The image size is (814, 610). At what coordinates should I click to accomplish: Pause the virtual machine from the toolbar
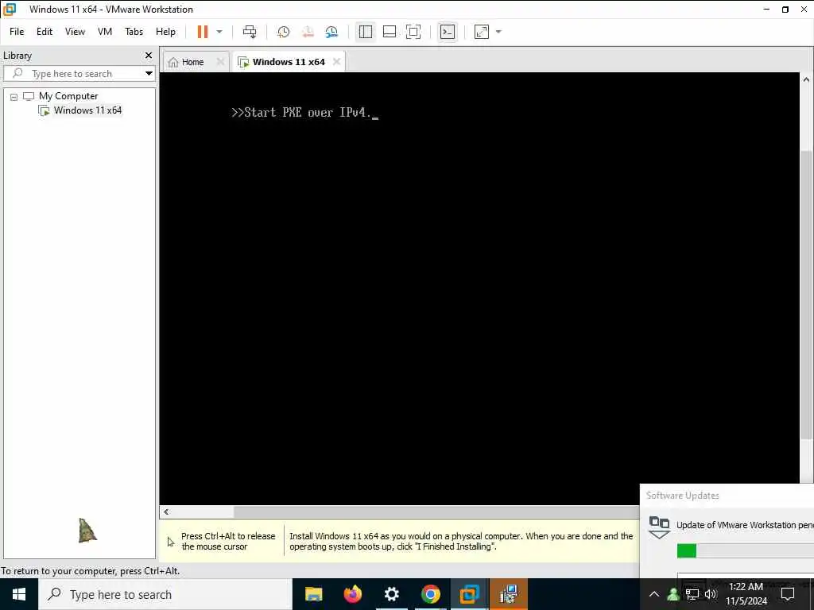point(203,32)
